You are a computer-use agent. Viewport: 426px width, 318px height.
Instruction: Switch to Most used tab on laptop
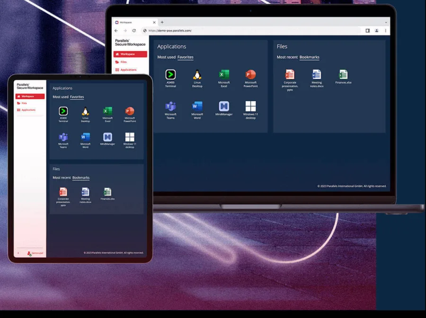point(166,57)
